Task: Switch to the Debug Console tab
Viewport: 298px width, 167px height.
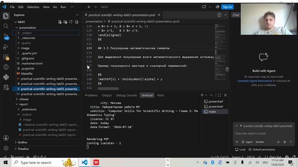Action: pyautogui.click(x=126, y=95)
